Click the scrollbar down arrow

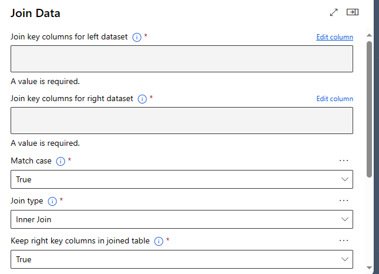[369, 268]
